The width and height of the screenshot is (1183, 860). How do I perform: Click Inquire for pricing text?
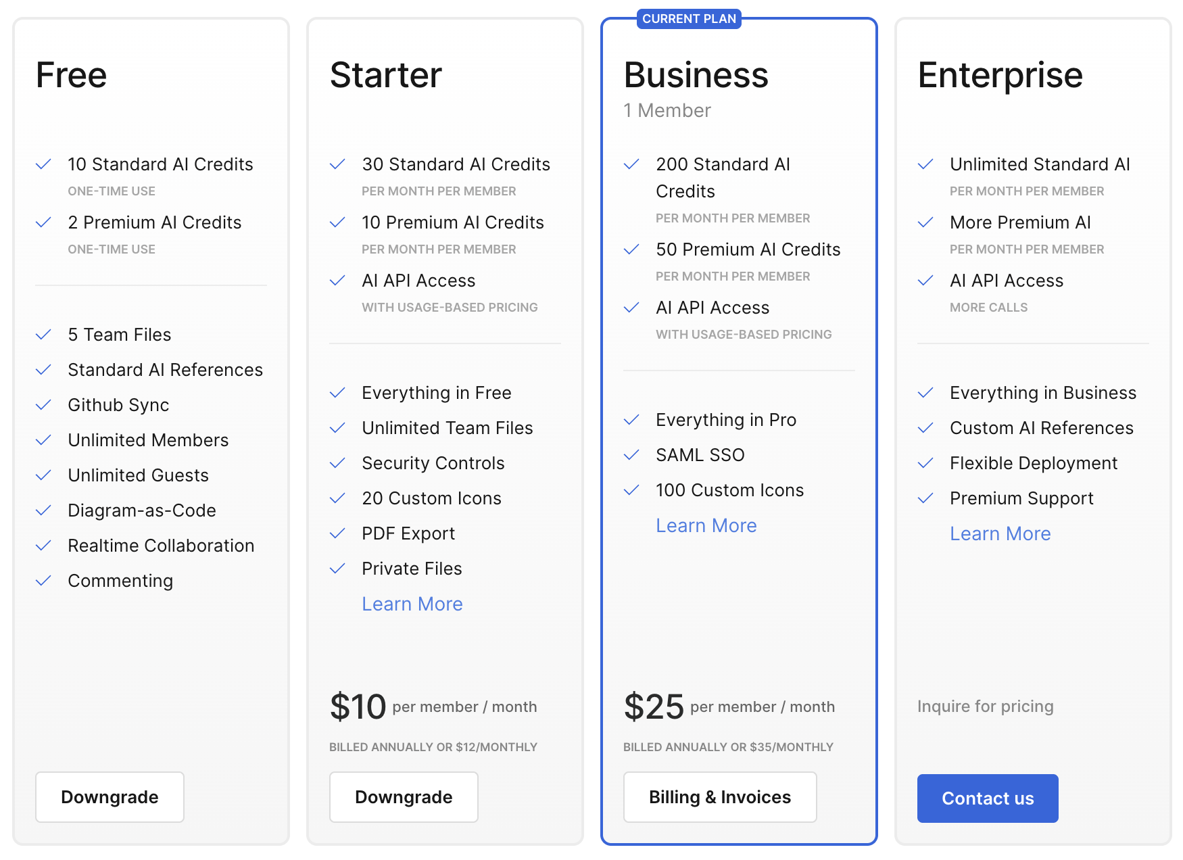tap(985, 707)
